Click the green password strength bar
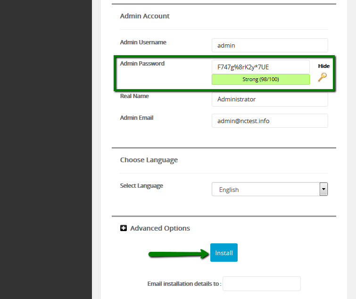 click(x=261, y=79)
